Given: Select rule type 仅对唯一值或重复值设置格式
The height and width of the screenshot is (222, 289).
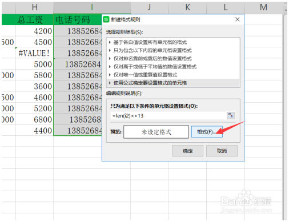Looking at the screenshot, I should click(173, 75).
